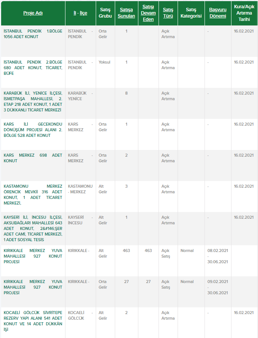
Task: Open Kayseri İncesu Aksubağları Mahallesi project
Action: point(33,228)
